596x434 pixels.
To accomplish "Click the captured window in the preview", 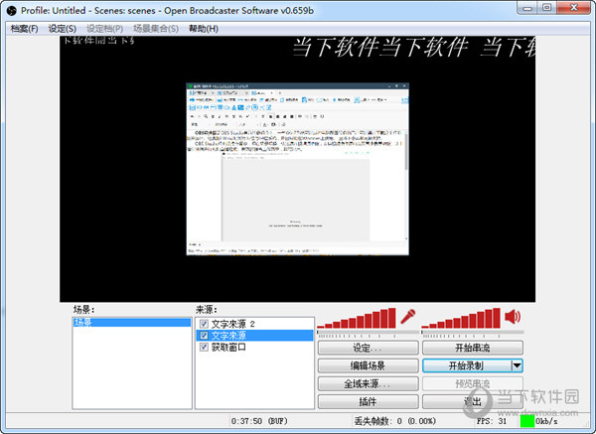I will click(x=298, y=169).
